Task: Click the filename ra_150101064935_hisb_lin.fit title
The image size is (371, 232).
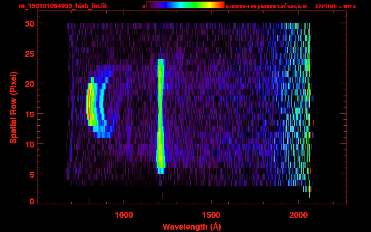Action: point(63,6)
